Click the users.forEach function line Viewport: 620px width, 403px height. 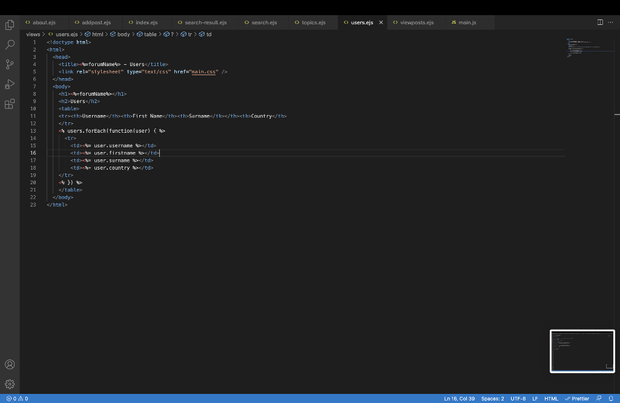112,131
